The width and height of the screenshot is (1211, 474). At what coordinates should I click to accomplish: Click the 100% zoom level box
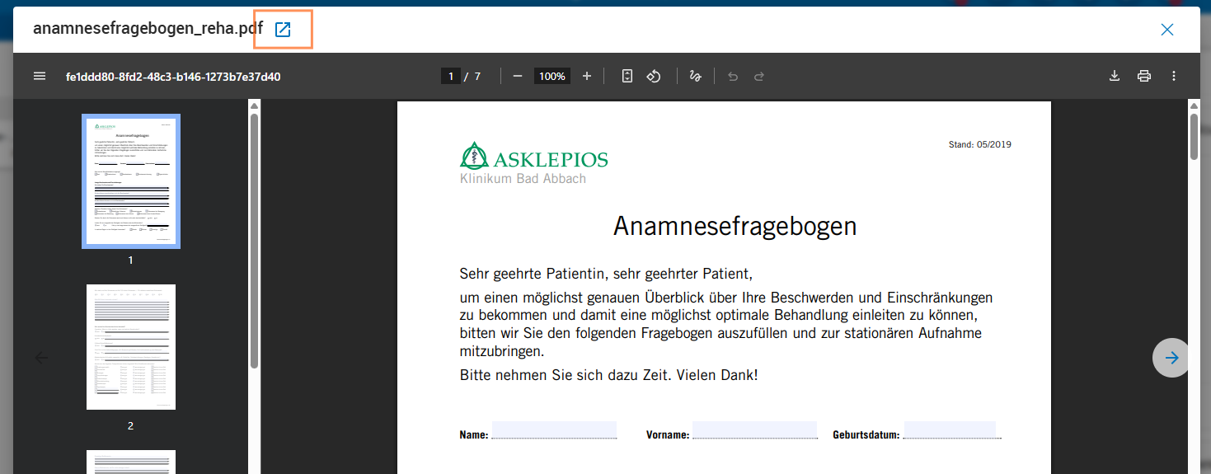[552, 76]
